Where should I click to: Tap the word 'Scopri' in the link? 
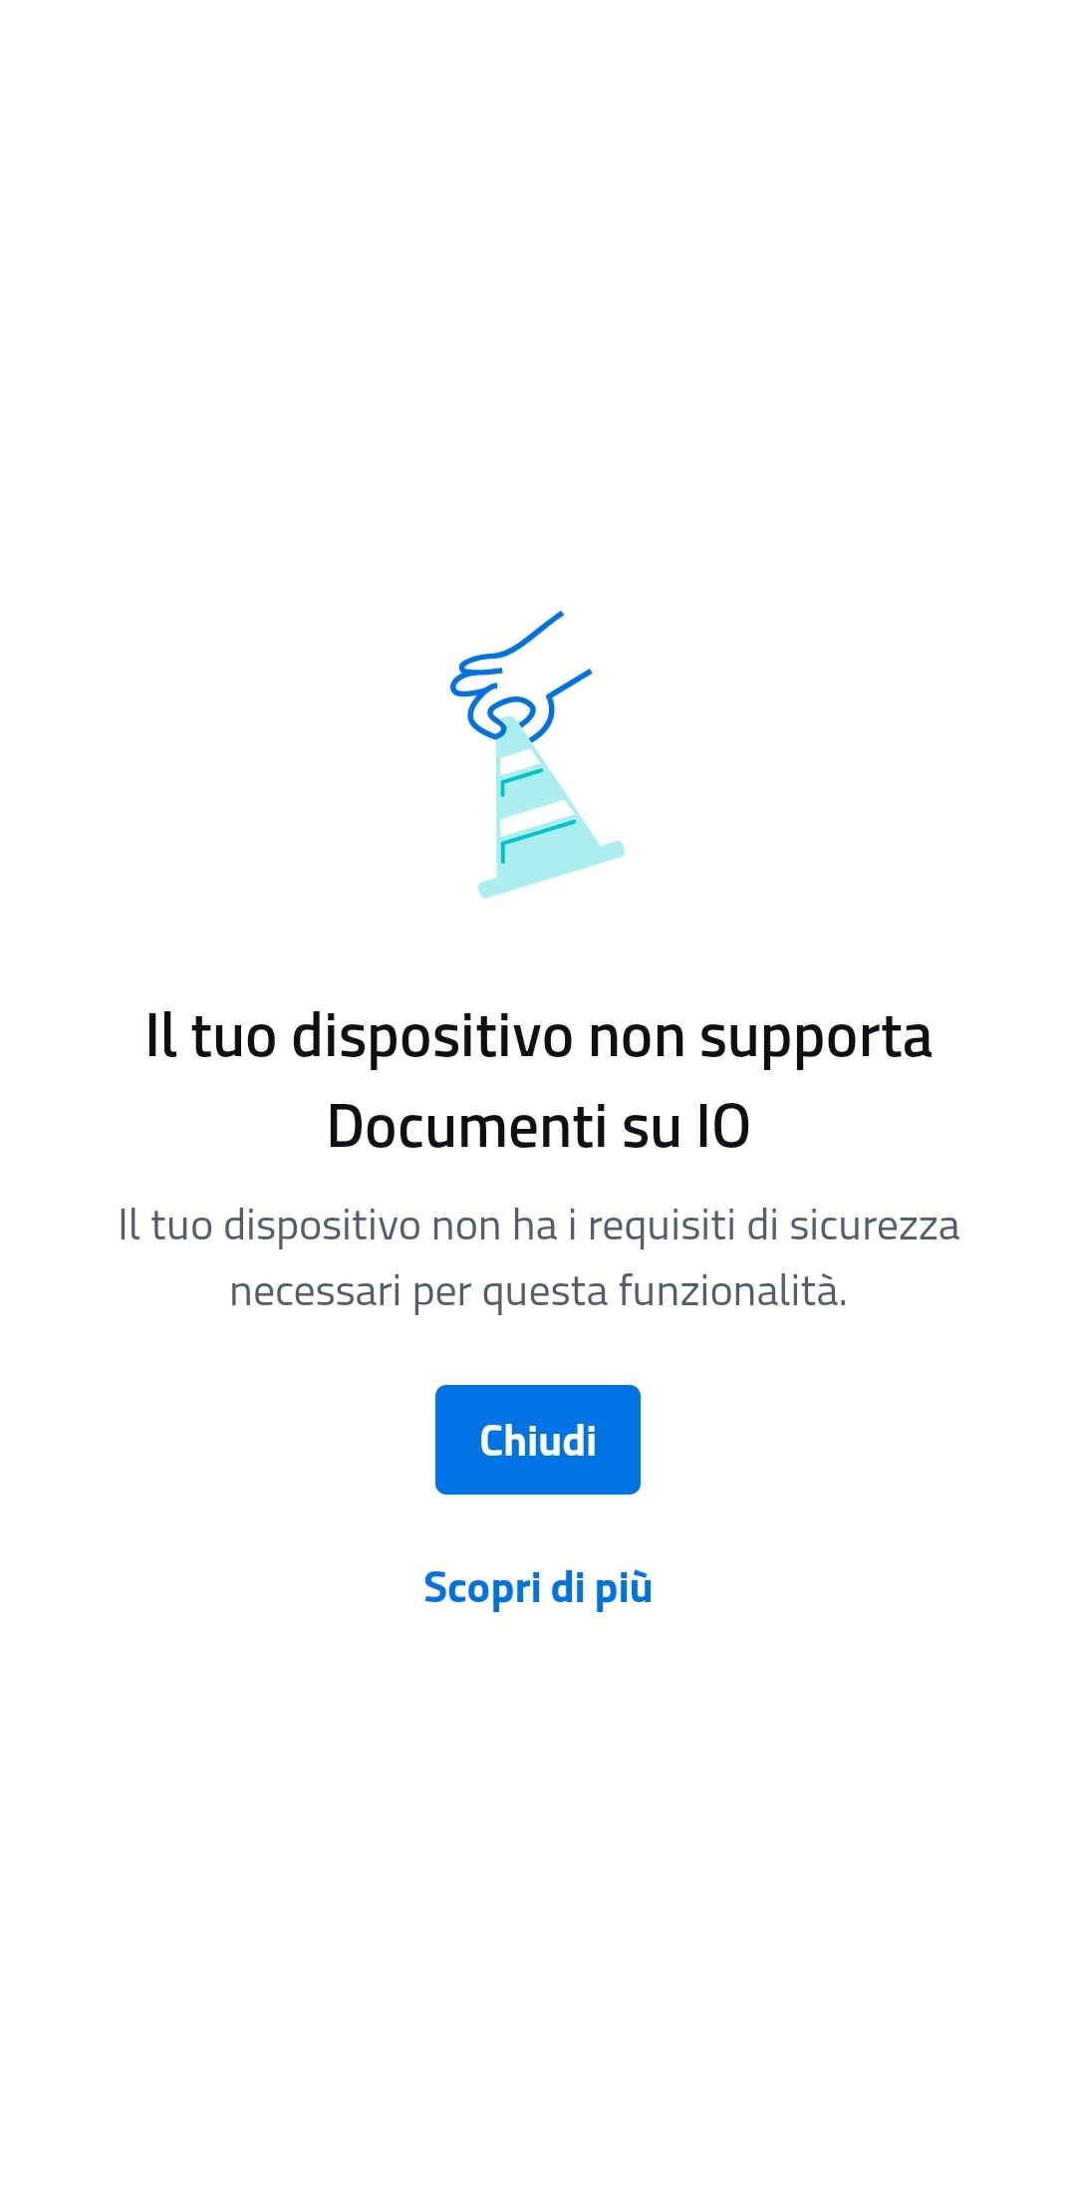(482, 1588)
